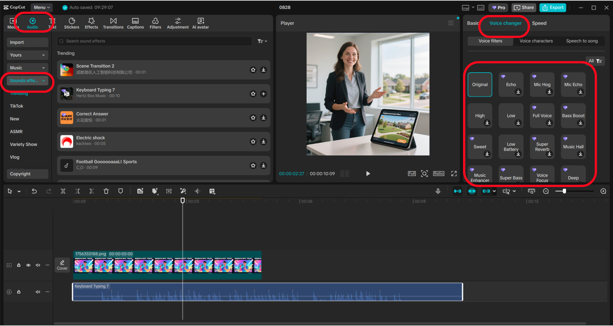Switch to the Speed tab

[539, 23]
